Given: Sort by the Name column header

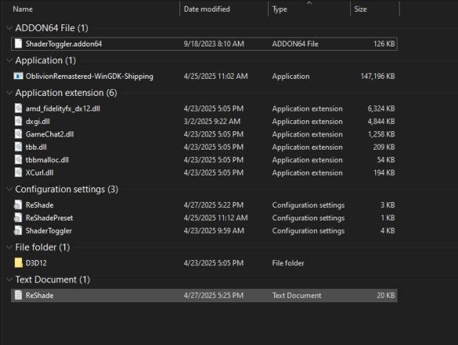Looking at the screenshot, I should point(23,10).
